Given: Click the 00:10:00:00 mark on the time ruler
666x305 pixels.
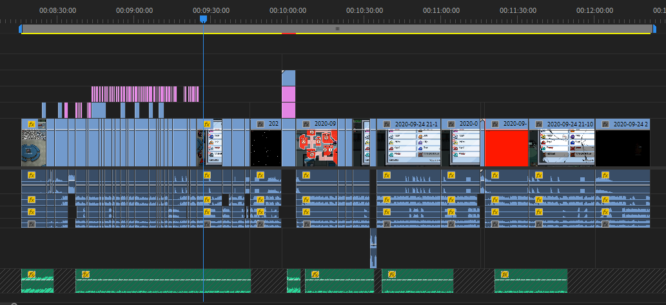Looking at the screenshot, I should [288, 11].
